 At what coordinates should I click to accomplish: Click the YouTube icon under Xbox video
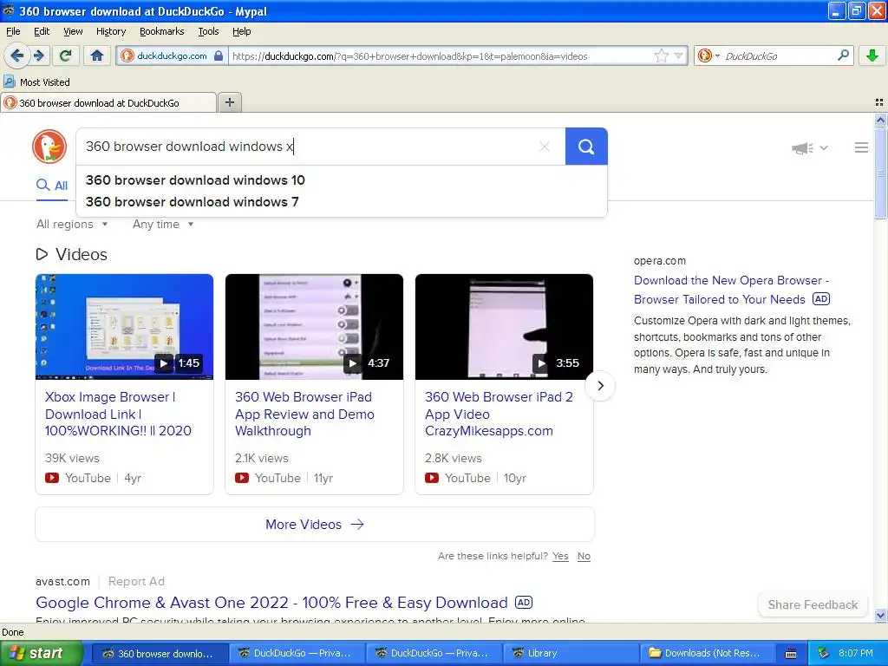pos(52,478)
